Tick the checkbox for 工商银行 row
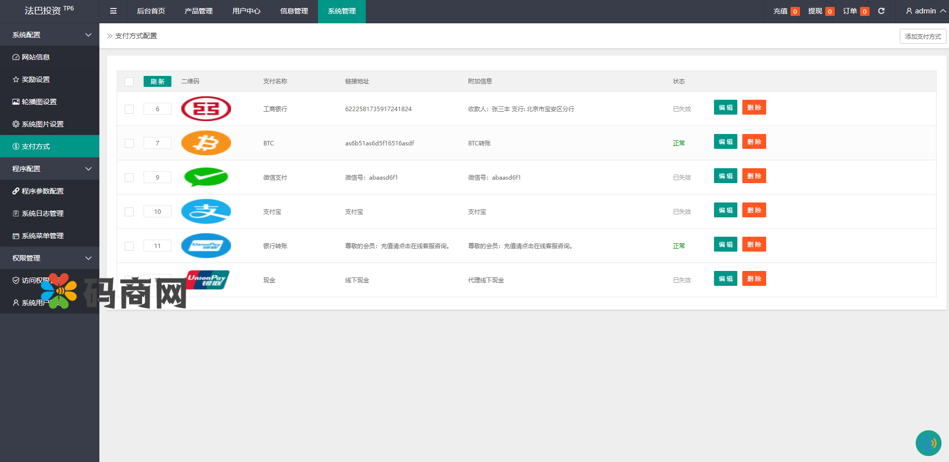This screenshot has width=949, height=462. coord(129,109)
